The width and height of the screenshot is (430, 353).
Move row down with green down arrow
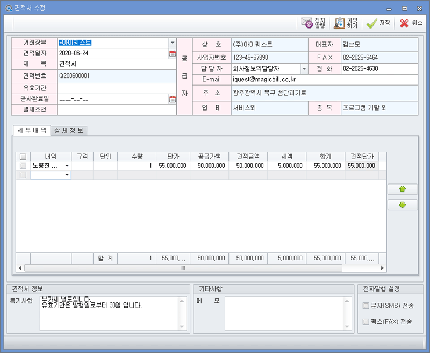402,205
